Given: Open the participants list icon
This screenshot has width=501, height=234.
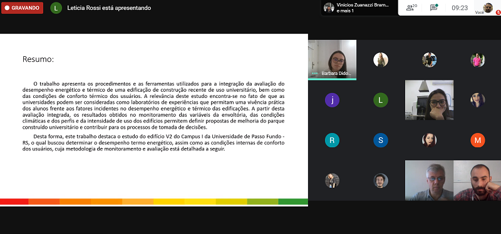Looking at the screenshot, I should coord(411,7).
